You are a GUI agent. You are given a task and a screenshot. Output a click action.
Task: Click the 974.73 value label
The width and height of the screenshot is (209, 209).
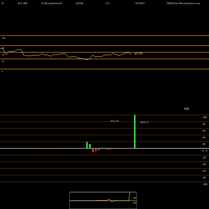[115, 121]
